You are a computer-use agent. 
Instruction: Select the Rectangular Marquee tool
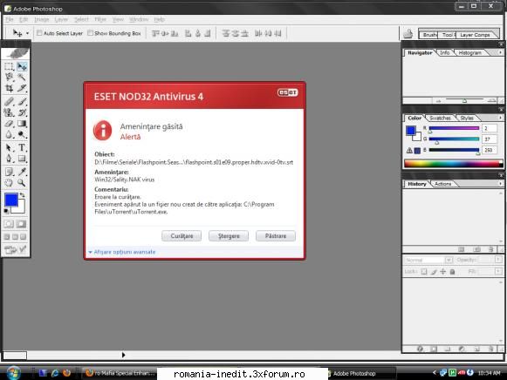point(9,67)
